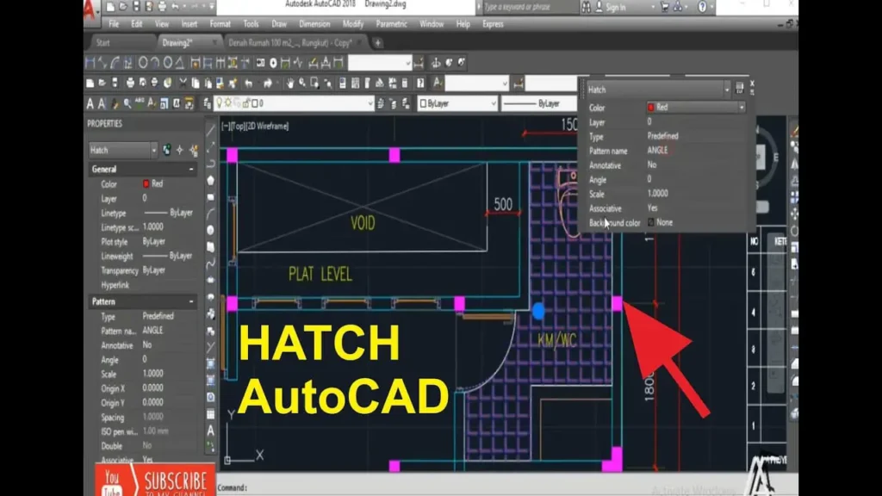Collapse the General section in Properties
Viewport: 882px width, 496px height.
(x=191, y=170)
